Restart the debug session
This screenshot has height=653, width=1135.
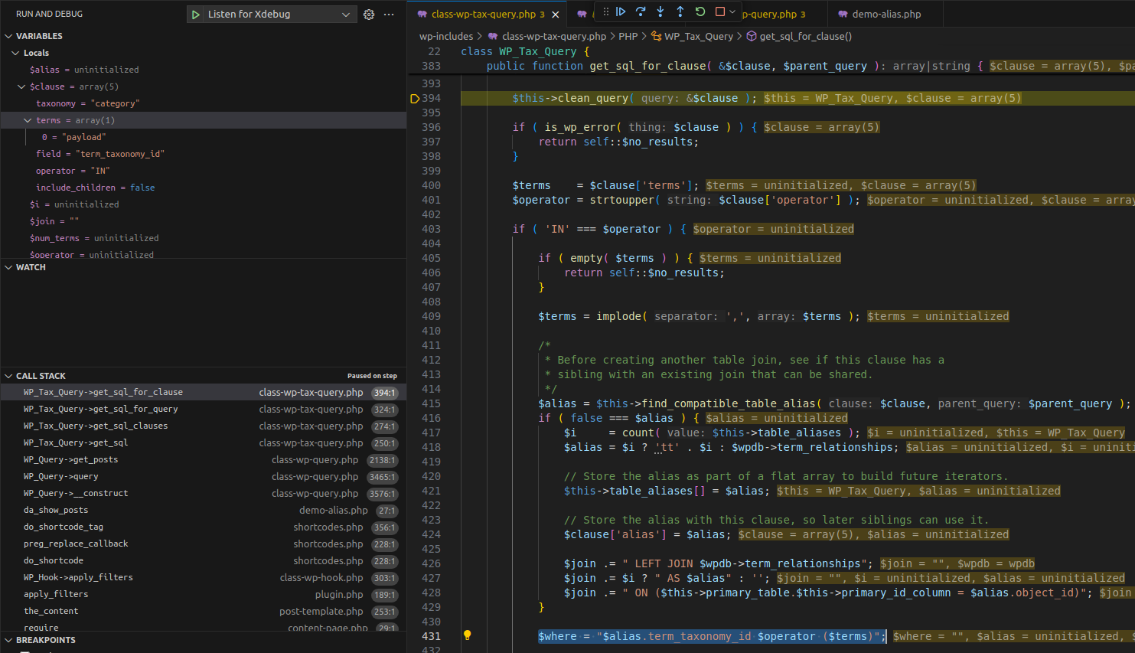[700, 11]
